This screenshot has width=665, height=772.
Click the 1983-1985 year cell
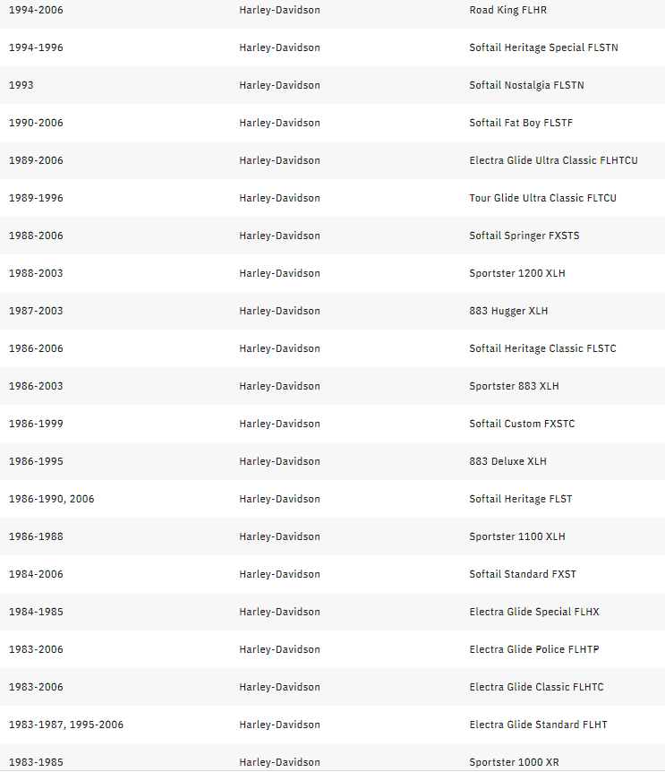(36, 762)
